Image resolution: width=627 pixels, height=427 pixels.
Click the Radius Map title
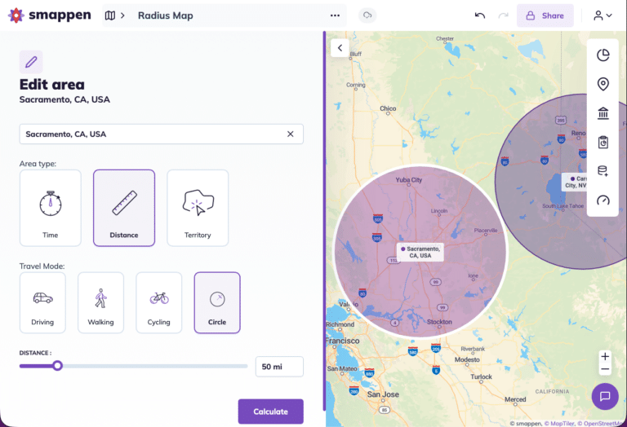tap(166, 15)
